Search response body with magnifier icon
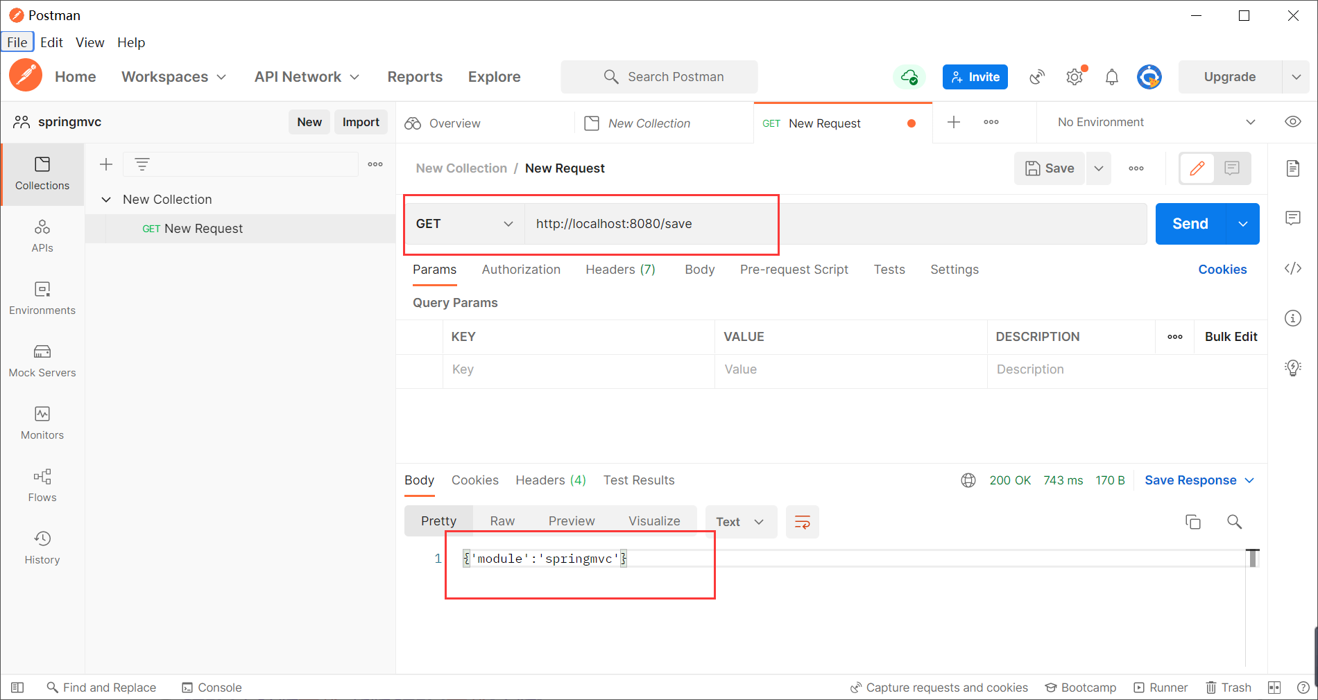This screenshot has width=1318, height=700. (x=1234, y=522)
